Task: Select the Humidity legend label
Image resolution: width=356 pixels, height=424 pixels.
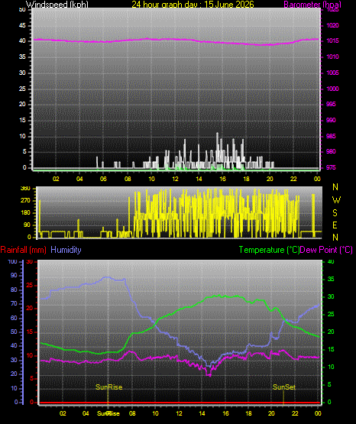Action: pos(66,250)
